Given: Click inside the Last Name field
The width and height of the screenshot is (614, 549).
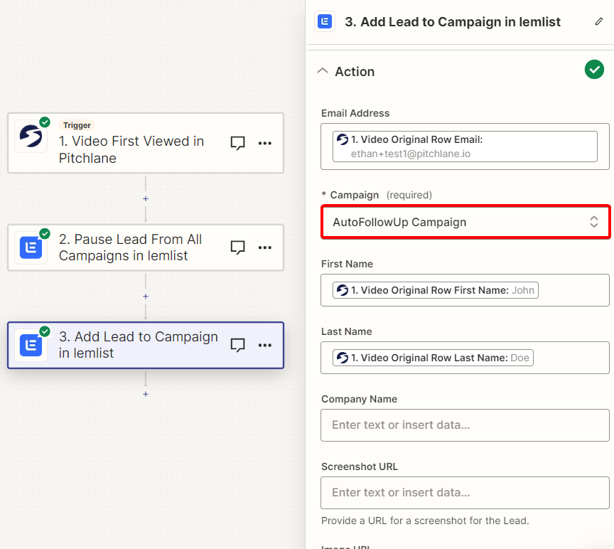Looking at the screenshot, I should click(x=465, y=358).
